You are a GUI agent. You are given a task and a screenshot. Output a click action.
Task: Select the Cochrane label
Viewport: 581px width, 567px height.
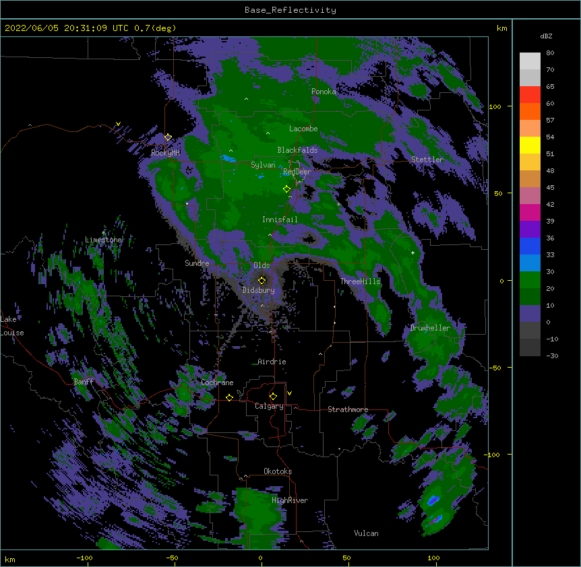[x=217, y=382]
